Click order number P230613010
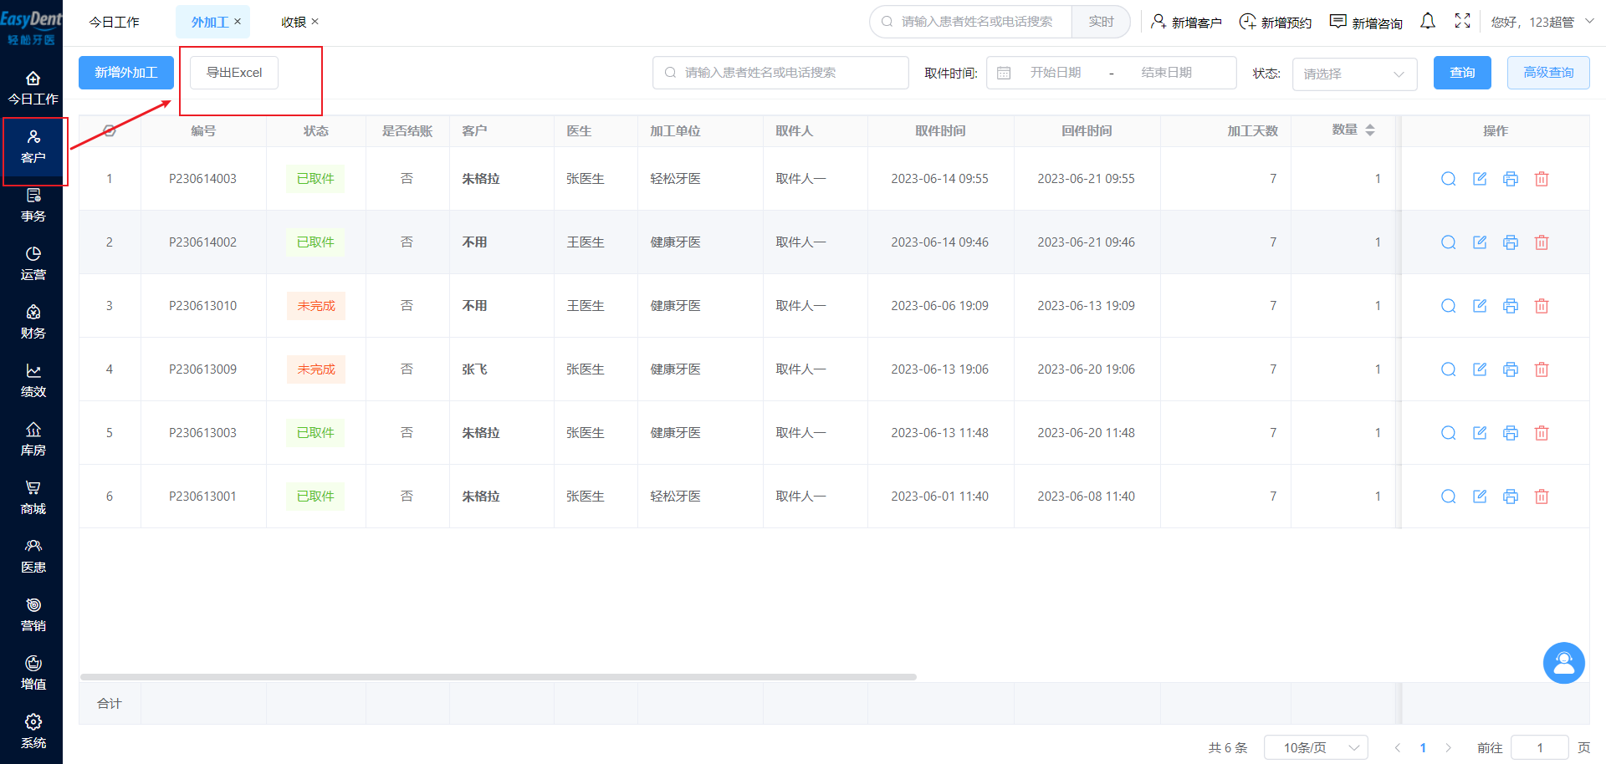 click(202, 306)
